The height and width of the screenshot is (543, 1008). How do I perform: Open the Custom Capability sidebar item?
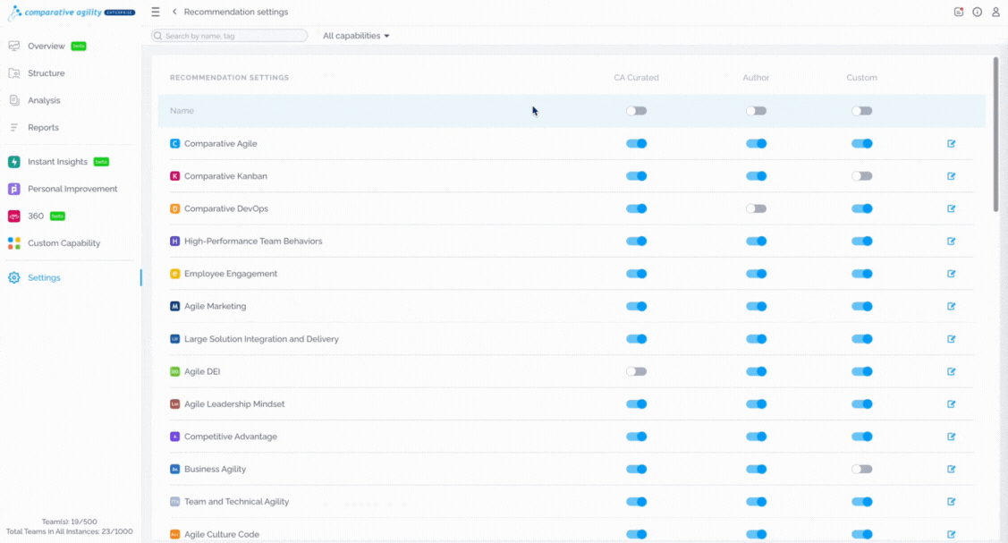[x=64, y=243]
